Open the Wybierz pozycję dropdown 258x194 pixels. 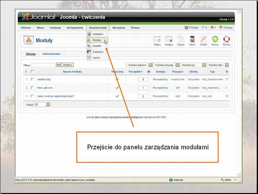pyautogui.click(x=166, y=65)
